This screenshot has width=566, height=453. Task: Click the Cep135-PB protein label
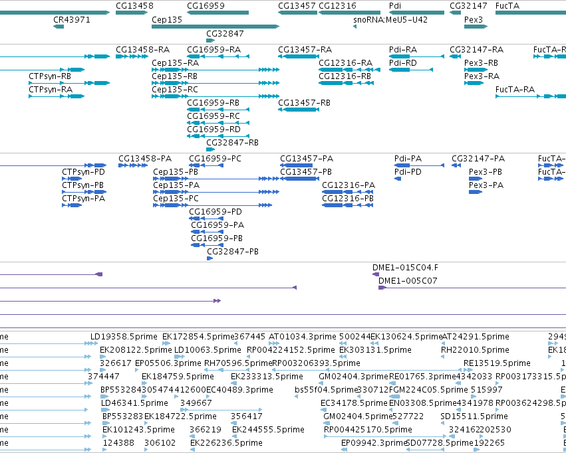176,172
